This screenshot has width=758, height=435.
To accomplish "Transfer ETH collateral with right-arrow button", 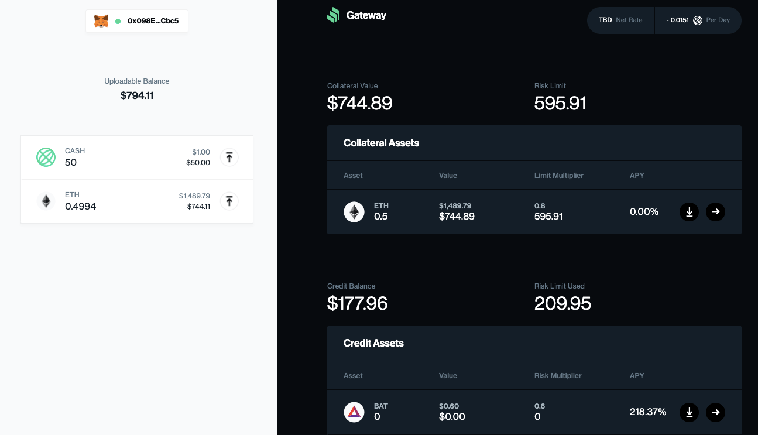I will point(715,212).
